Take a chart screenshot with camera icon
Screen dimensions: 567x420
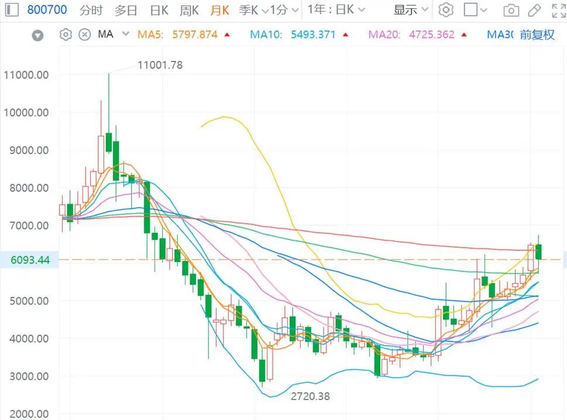coord(511,11)
